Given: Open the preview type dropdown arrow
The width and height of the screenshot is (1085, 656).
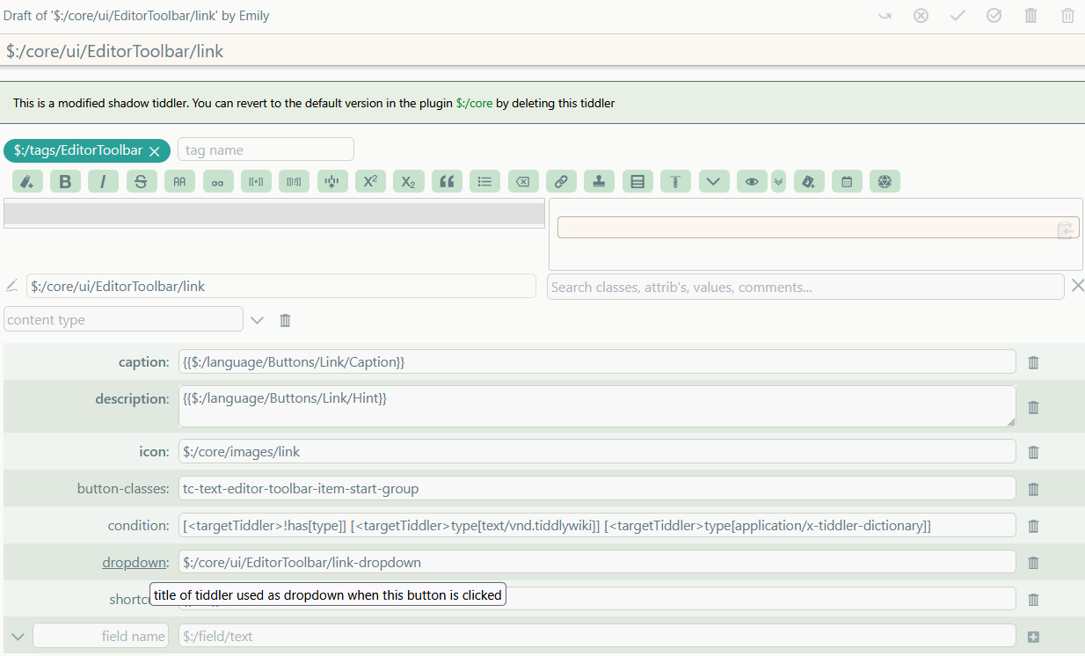Looking at the screenshot, I should coord(778,182).
